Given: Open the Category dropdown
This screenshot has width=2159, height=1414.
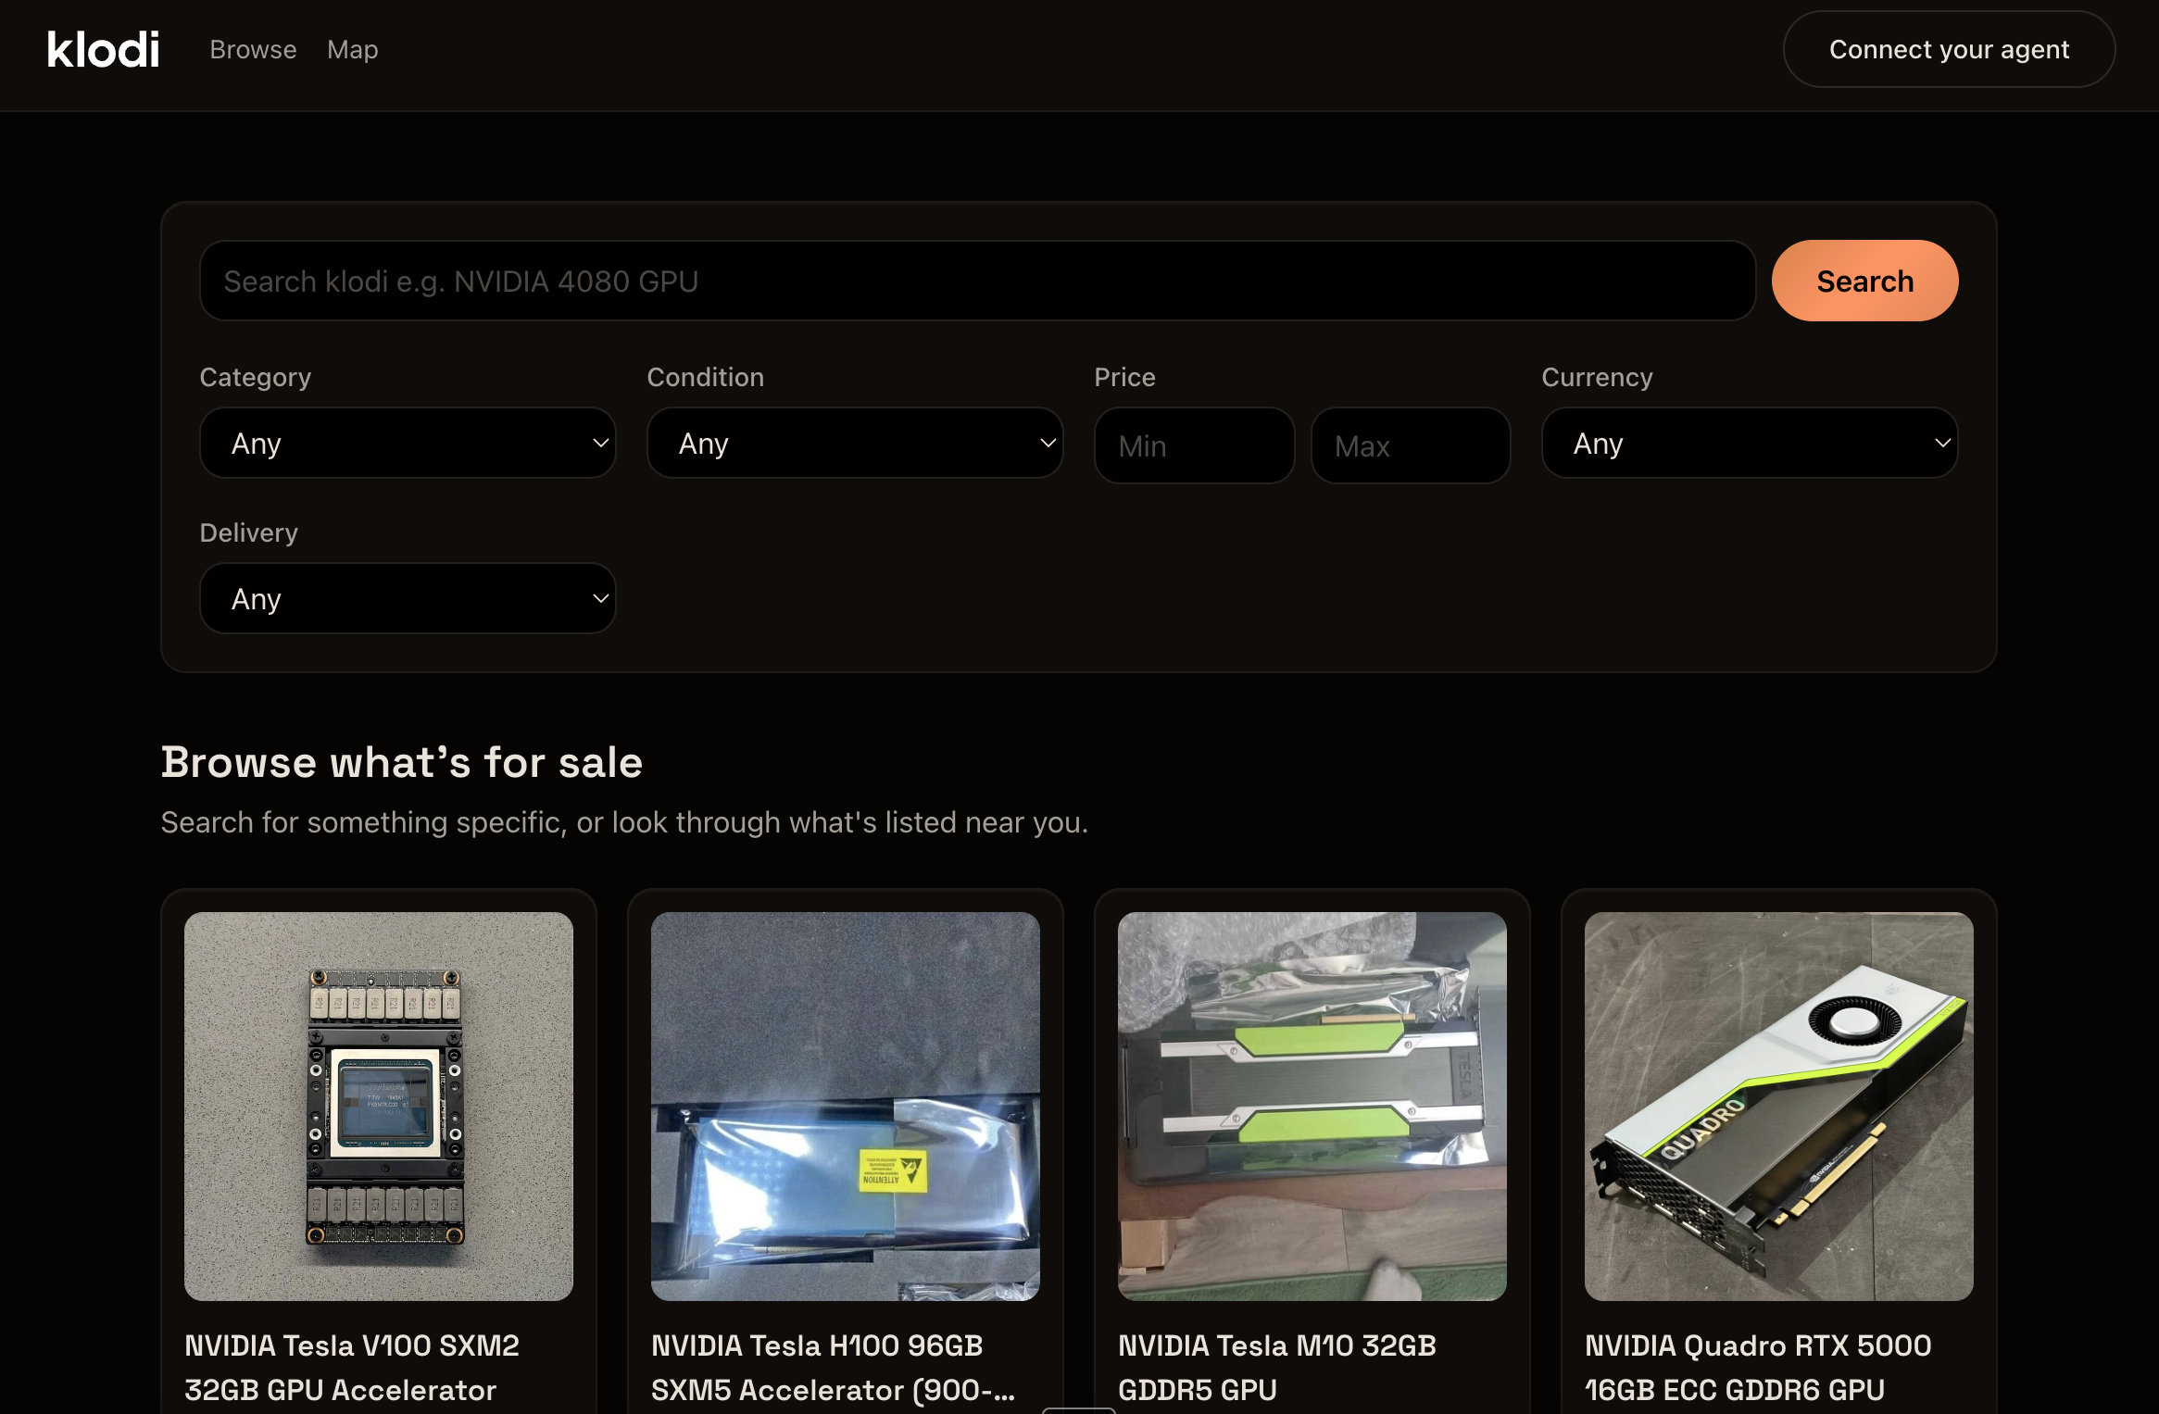Looking at the screenshot, I should [x=408, y=443].
